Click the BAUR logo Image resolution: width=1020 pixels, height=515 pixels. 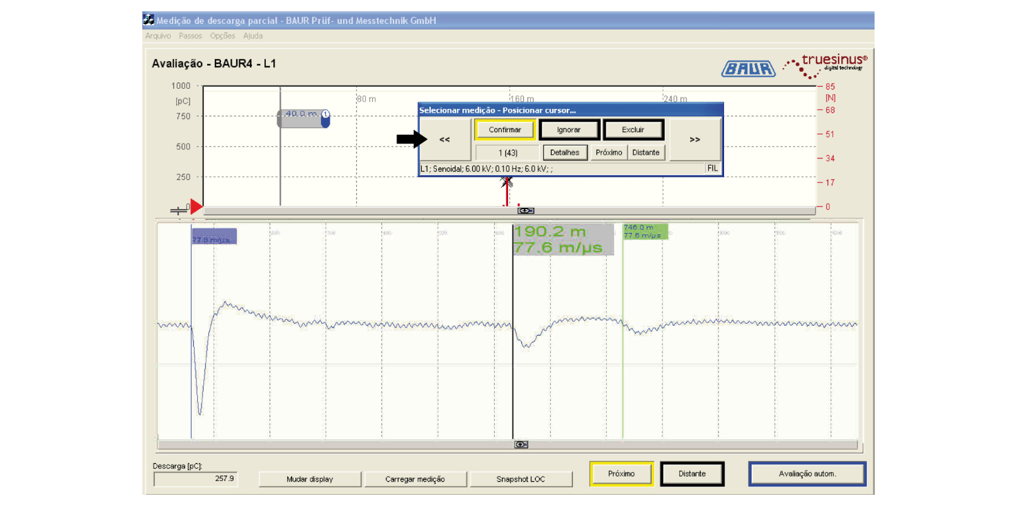[x=748, y=69]
